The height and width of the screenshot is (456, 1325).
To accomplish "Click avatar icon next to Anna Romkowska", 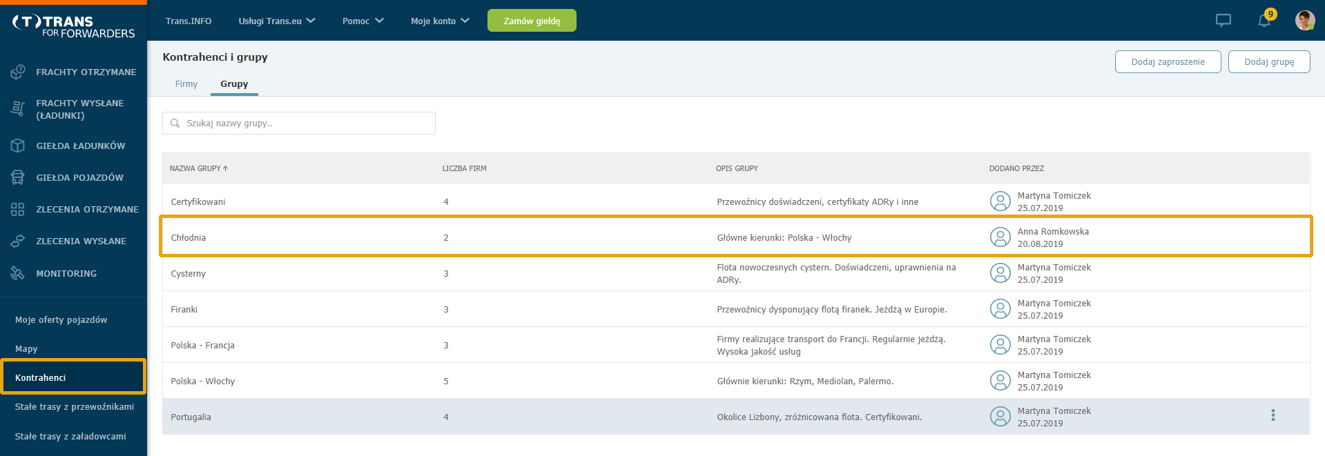I will tap(1000, 237).
